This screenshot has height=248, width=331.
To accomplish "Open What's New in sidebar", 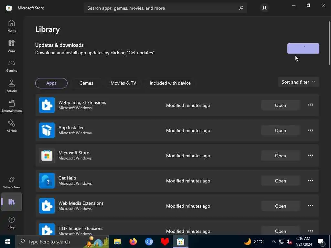I will click(x=12, y=183).
